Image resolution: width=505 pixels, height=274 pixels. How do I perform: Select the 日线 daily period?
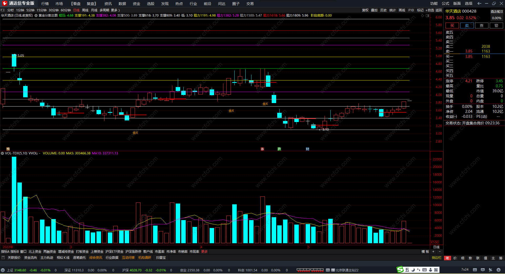coord(76,10)
